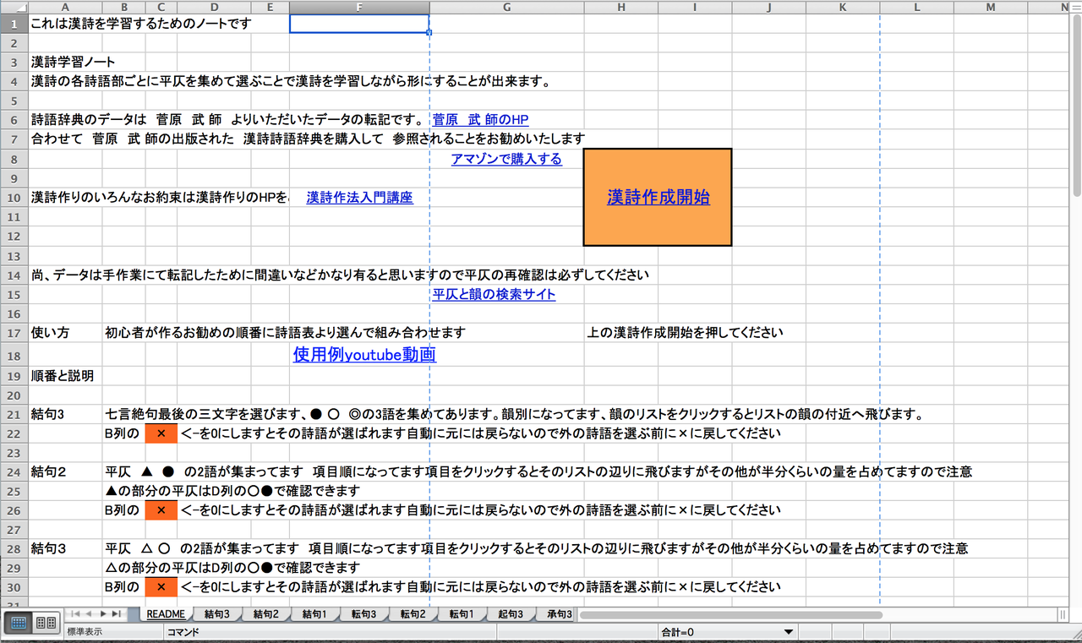Image resolution: width=1082 pixels, height=643 pixels.
Task: Select the whole sheet via corner box
Action: 14,7
